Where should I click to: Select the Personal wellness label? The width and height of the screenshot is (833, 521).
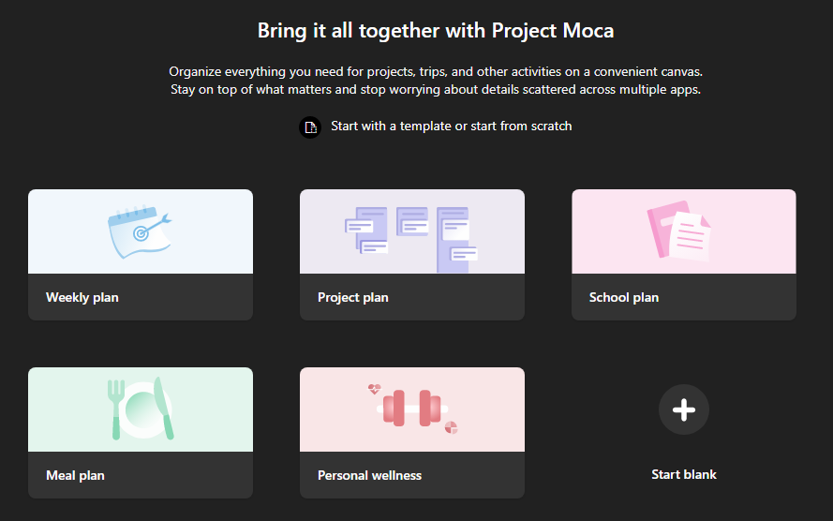pos(369,476)
